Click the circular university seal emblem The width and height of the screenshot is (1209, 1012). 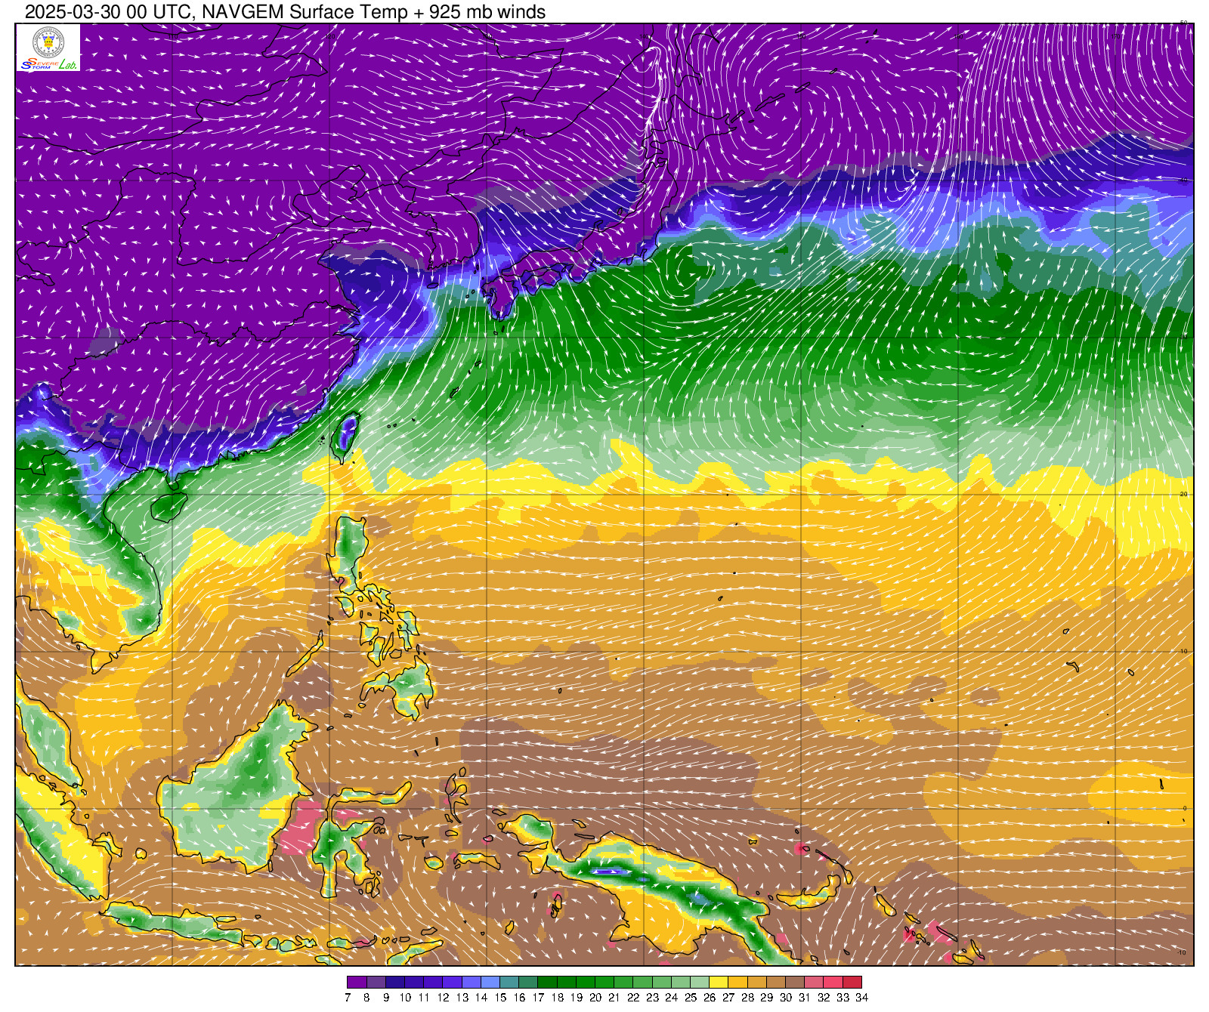tap(48, 42)
